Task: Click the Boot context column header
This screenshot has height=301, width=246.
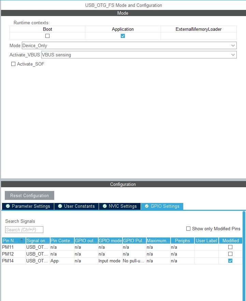Action: coord(47,29)
